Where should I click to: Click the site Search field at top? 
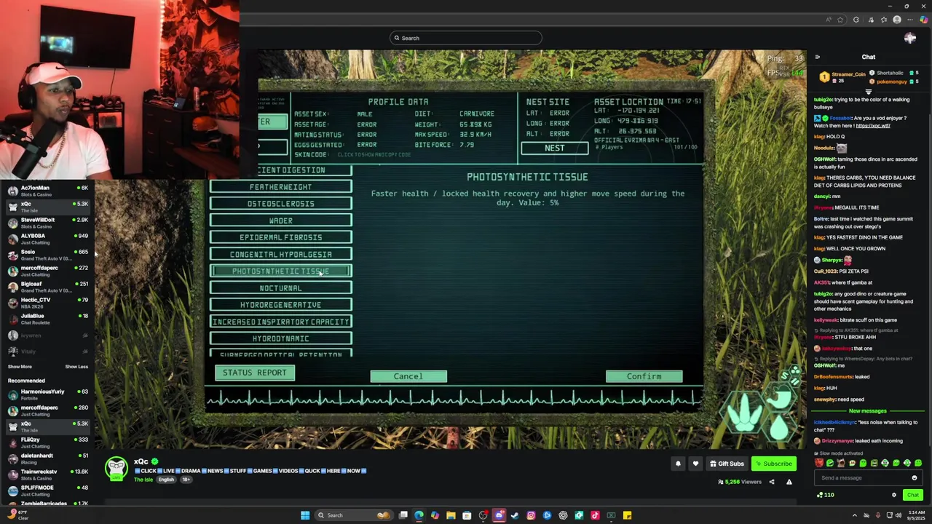(465, 38)
